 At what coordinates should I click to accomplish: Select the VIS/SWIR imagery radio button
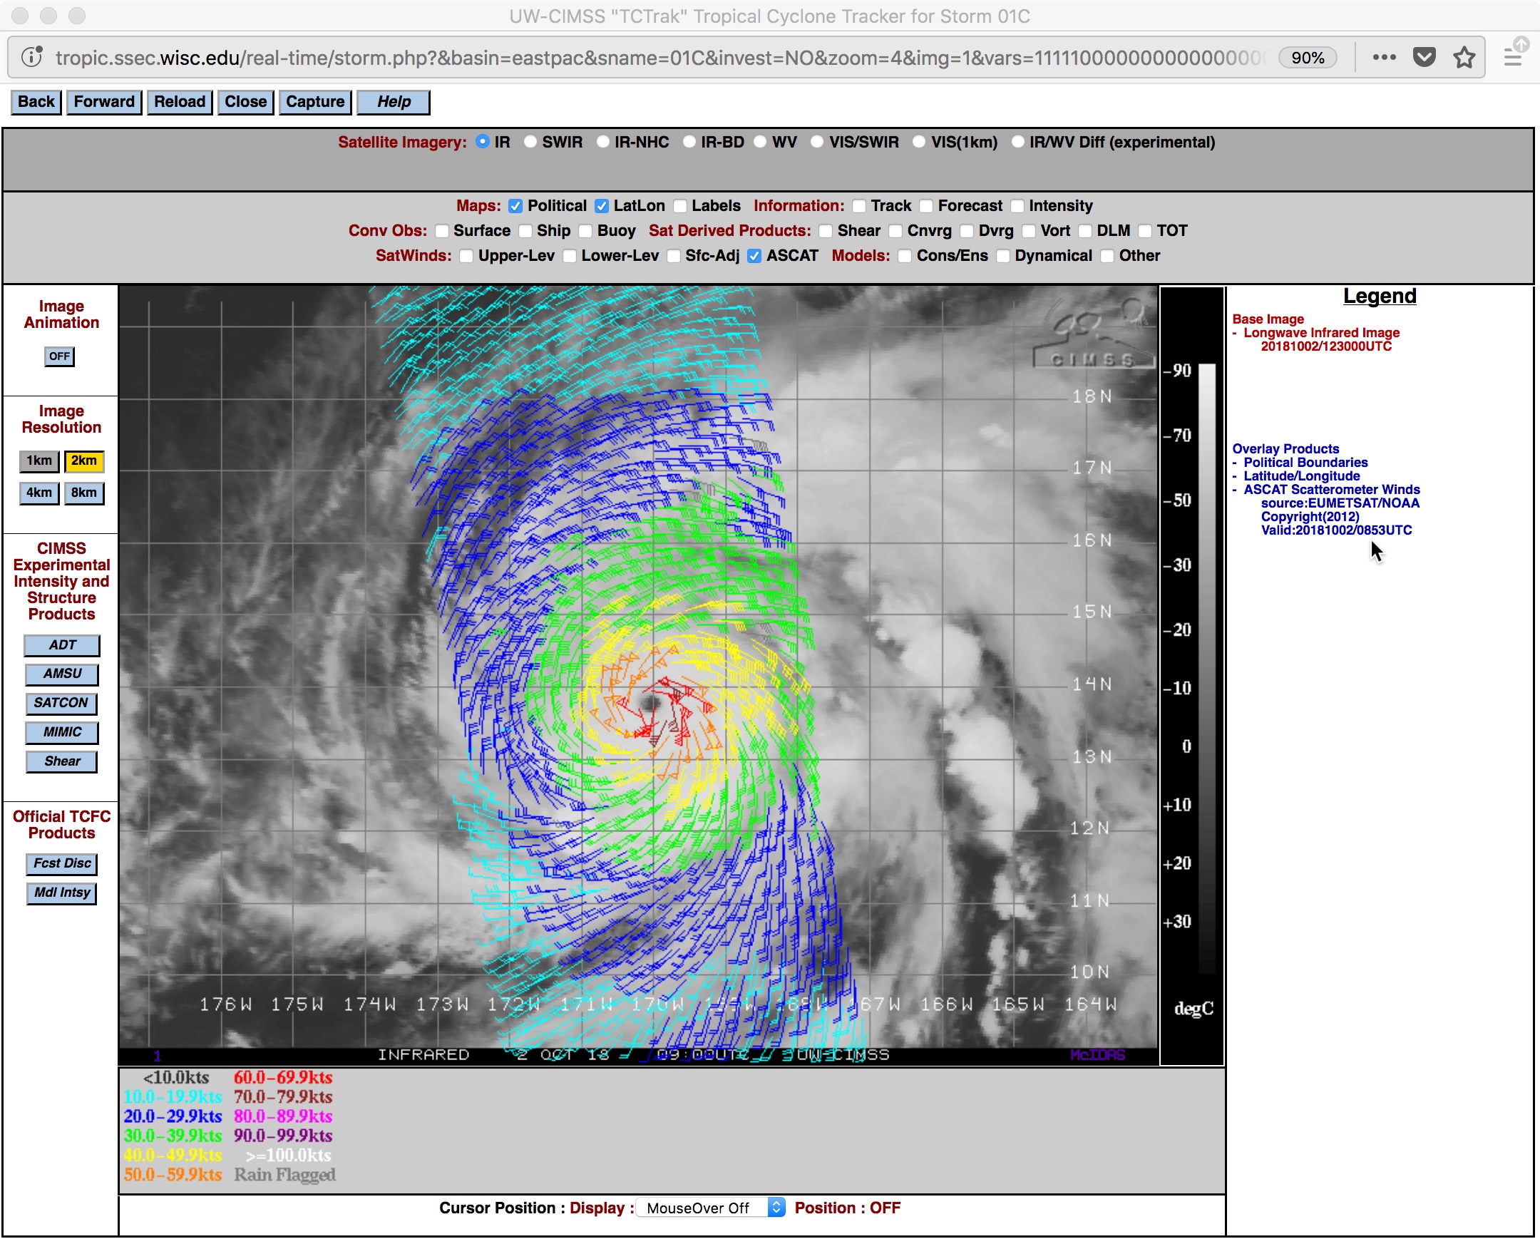[817, 141]
